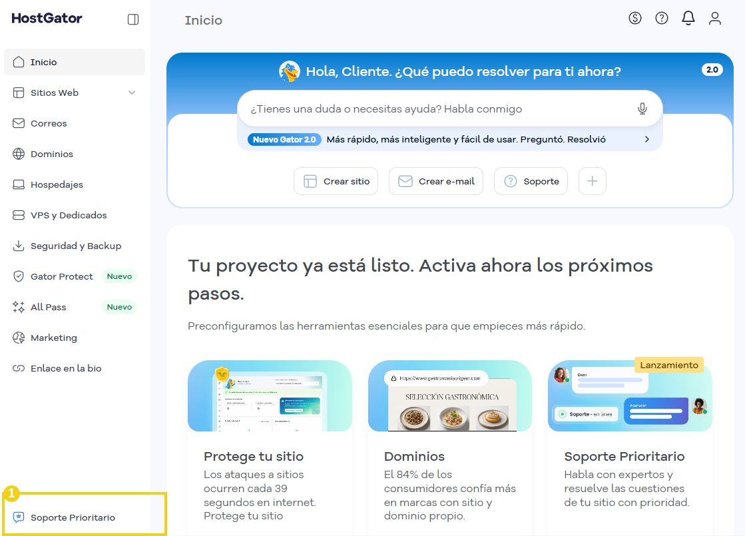Viewport: 745px width, 536px height.
Task: Click the Gator Protect shield icon
Action: coord(19,276)
